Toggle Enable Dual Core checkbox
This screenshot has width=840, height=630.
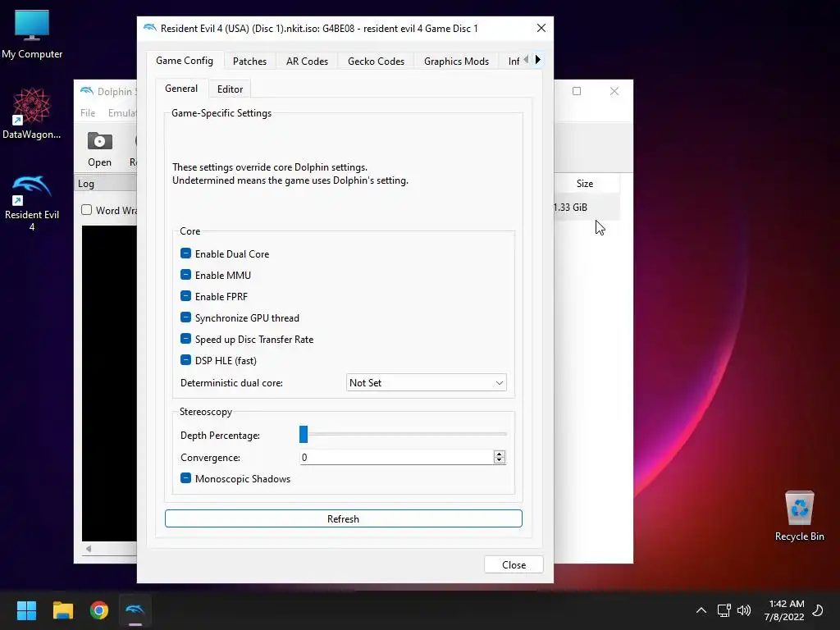(x=186, y=253)
